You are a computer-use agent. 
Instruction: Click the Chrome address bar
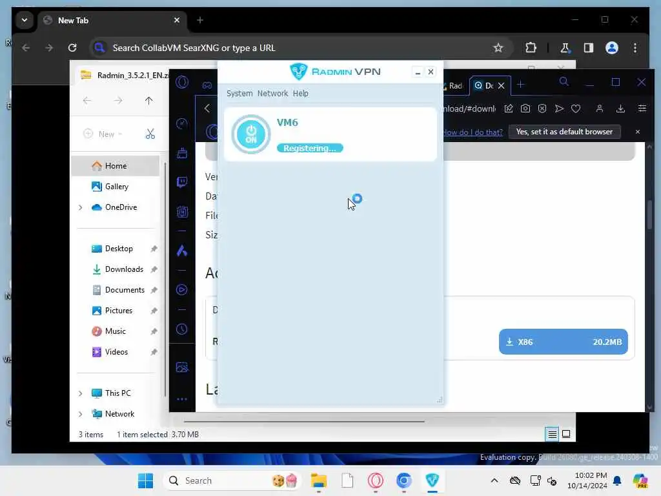(295, 48)
